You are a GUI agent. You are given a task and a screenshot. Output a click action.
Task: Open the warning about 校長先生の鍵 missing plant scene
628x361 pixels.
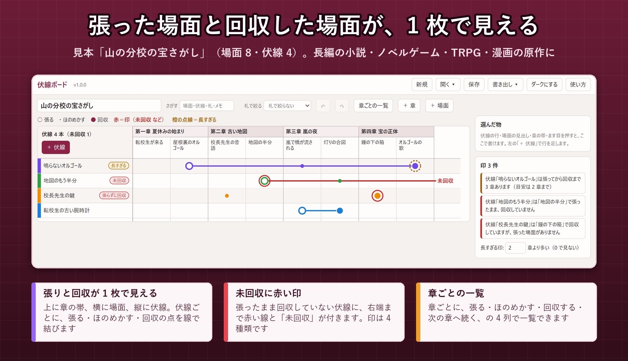(x=533, y=228)
